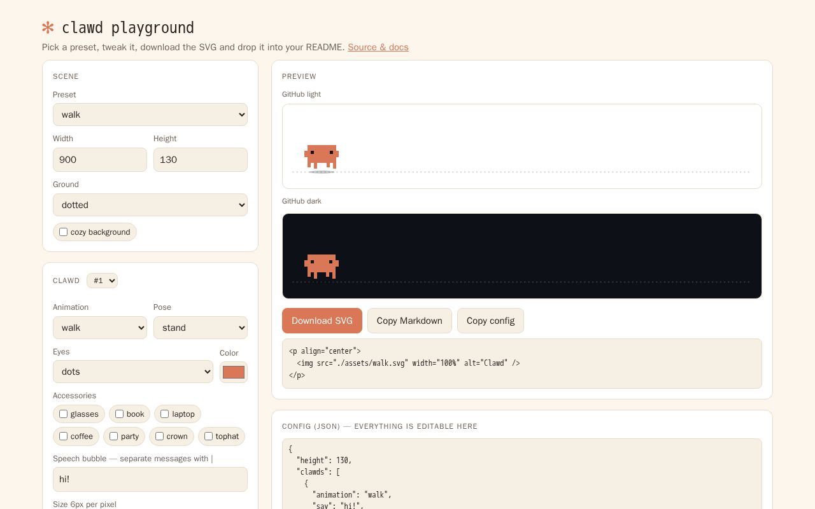Click the Copy Markdown button
The width and height of the screenshot is (815, 509).
tap(409, 321)
